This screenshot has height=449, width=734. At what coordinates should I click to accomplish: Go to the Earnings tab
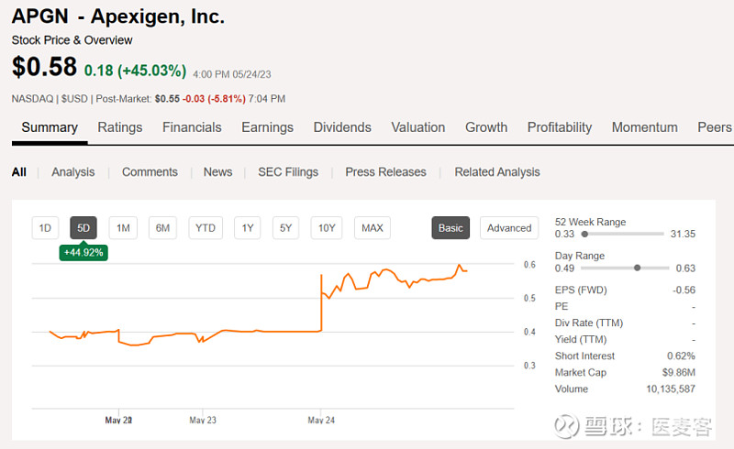pos(267,127)
